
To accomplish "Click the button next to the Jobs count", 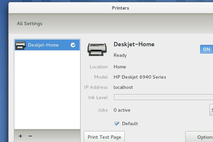I will click(x=211, y=110).
